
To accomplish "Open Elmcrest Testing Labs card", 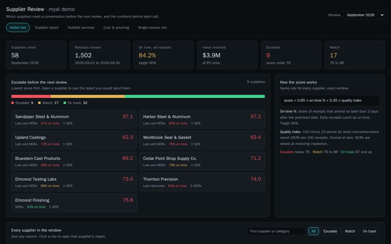I will tap(74, 182).
